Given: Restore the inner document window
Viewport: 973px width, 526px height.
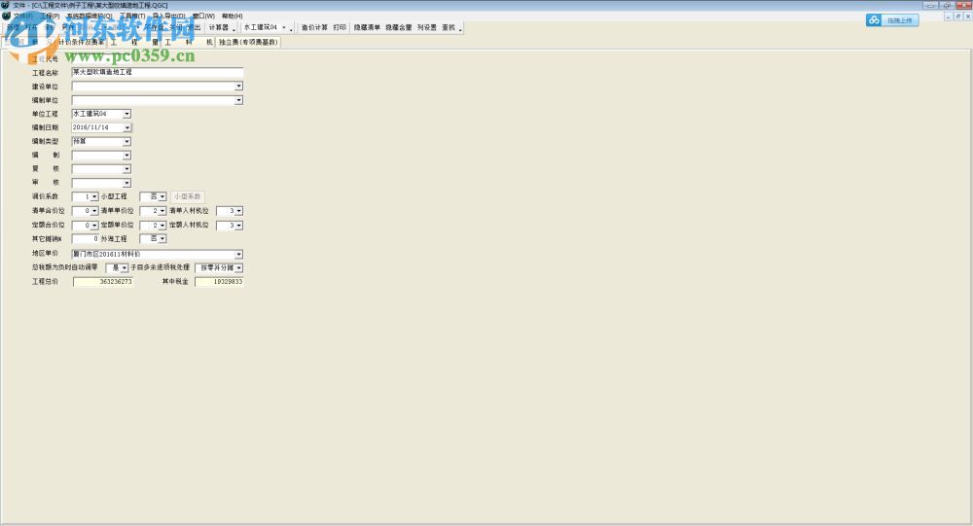Looking at the screenshot, I should [x=958, y=17].
